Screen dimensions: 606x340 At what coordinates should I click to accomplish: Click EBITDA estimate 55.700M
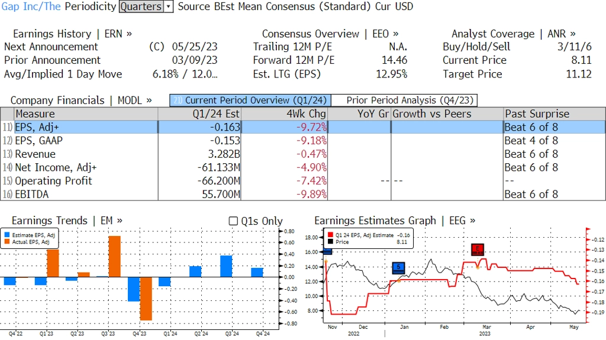tap(221, 195)
